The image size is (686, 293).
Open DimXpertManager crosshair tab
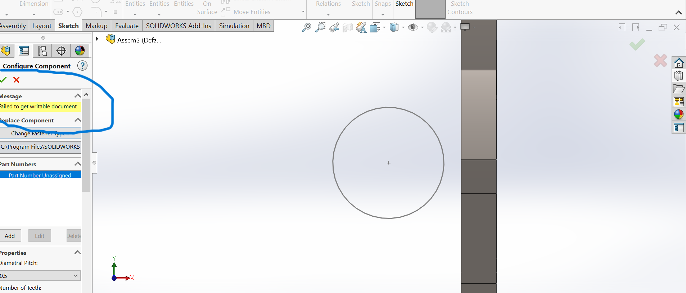(x=61, y=51)
